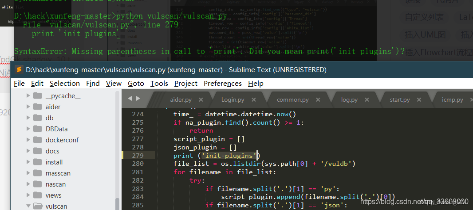Image resolution: width=473 pixels, height=210 pixels.
Task: Click 'script_plugin = []' on line 277
Action: pos(209,139)
